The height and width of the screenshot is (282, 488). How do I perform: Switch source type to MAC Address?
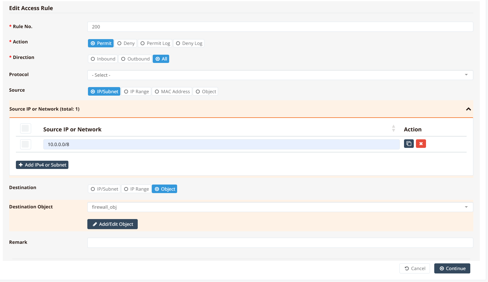(172, 92)
